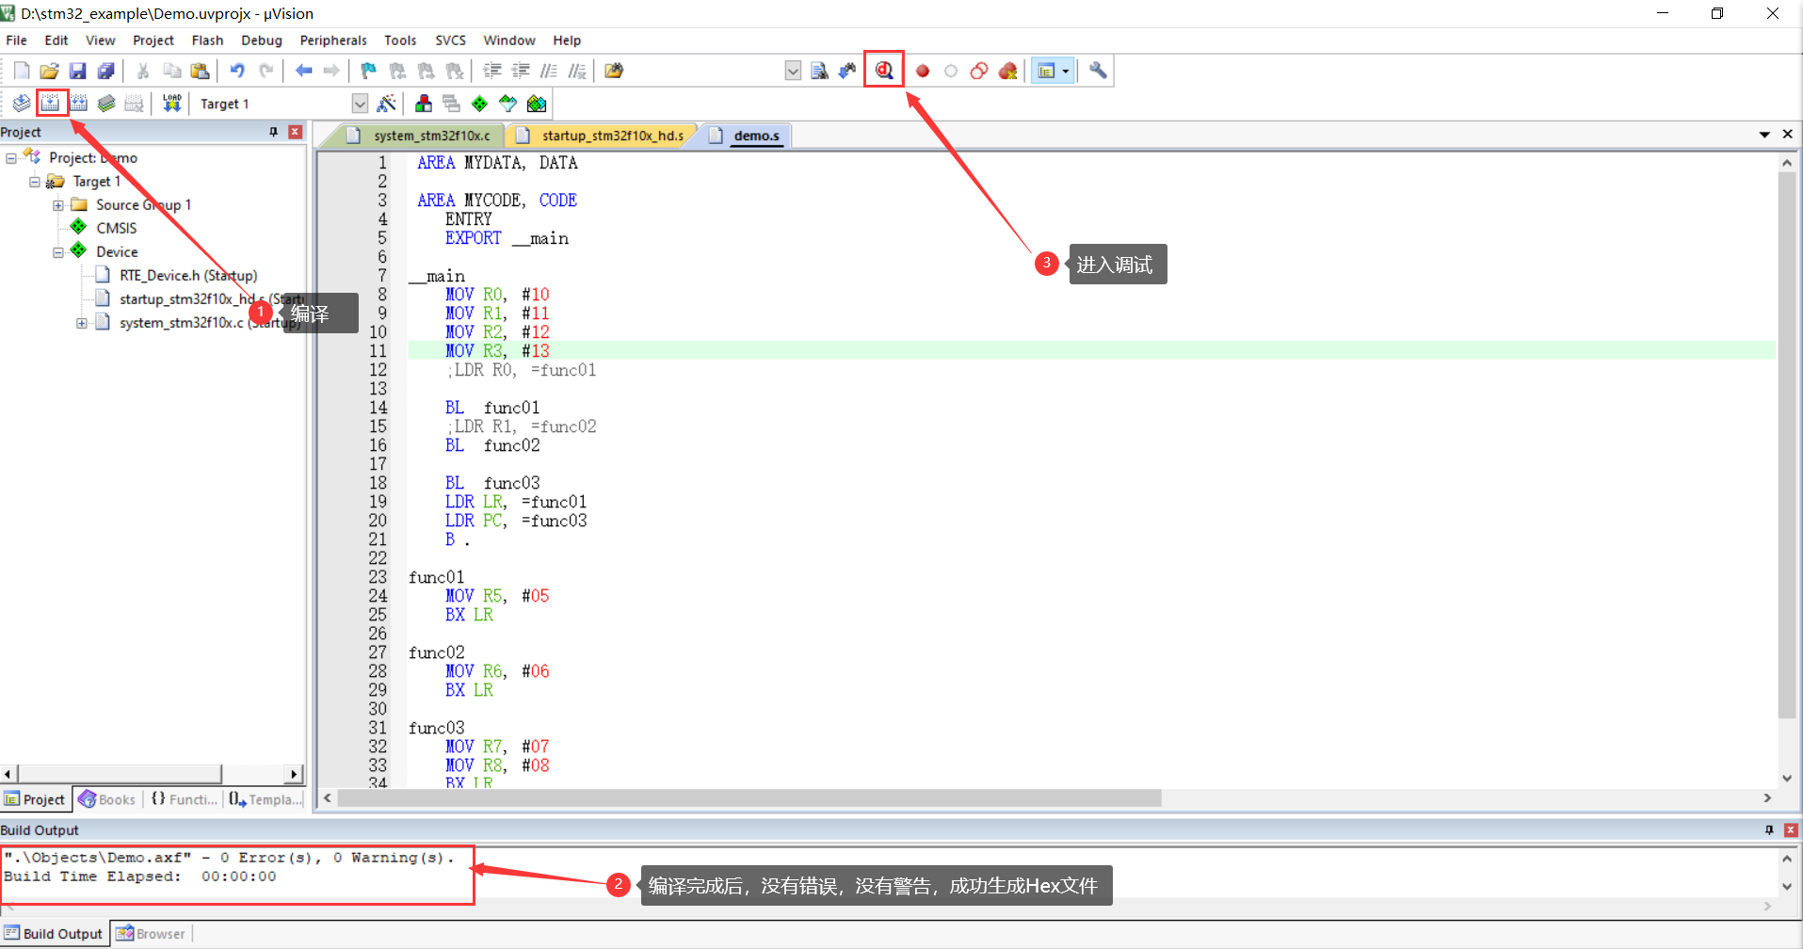Open Manage Run-Time Environment green diamond

pos(480,104)
